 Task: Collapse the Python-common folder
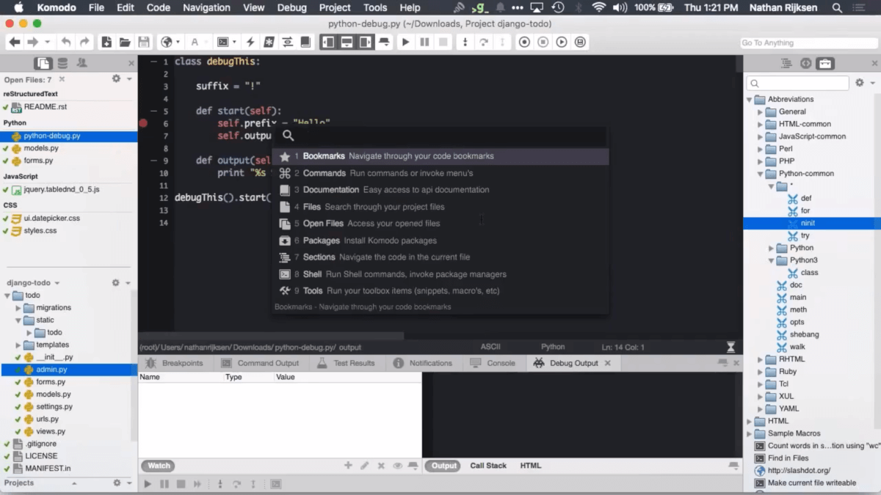[761, 174]
